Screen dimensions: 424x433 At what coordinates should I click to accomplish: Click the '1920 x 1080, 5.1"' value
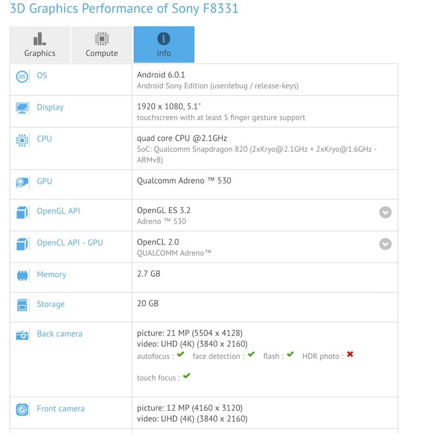click(169, 107)
